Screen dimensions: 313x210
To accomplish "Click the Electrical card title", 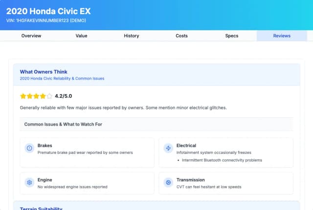I will pos(186,146).
